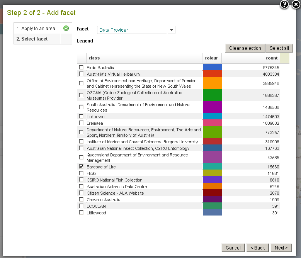Select the Select facet step
The width and height of the screenshot is (301, 258).
pos(32,39)
